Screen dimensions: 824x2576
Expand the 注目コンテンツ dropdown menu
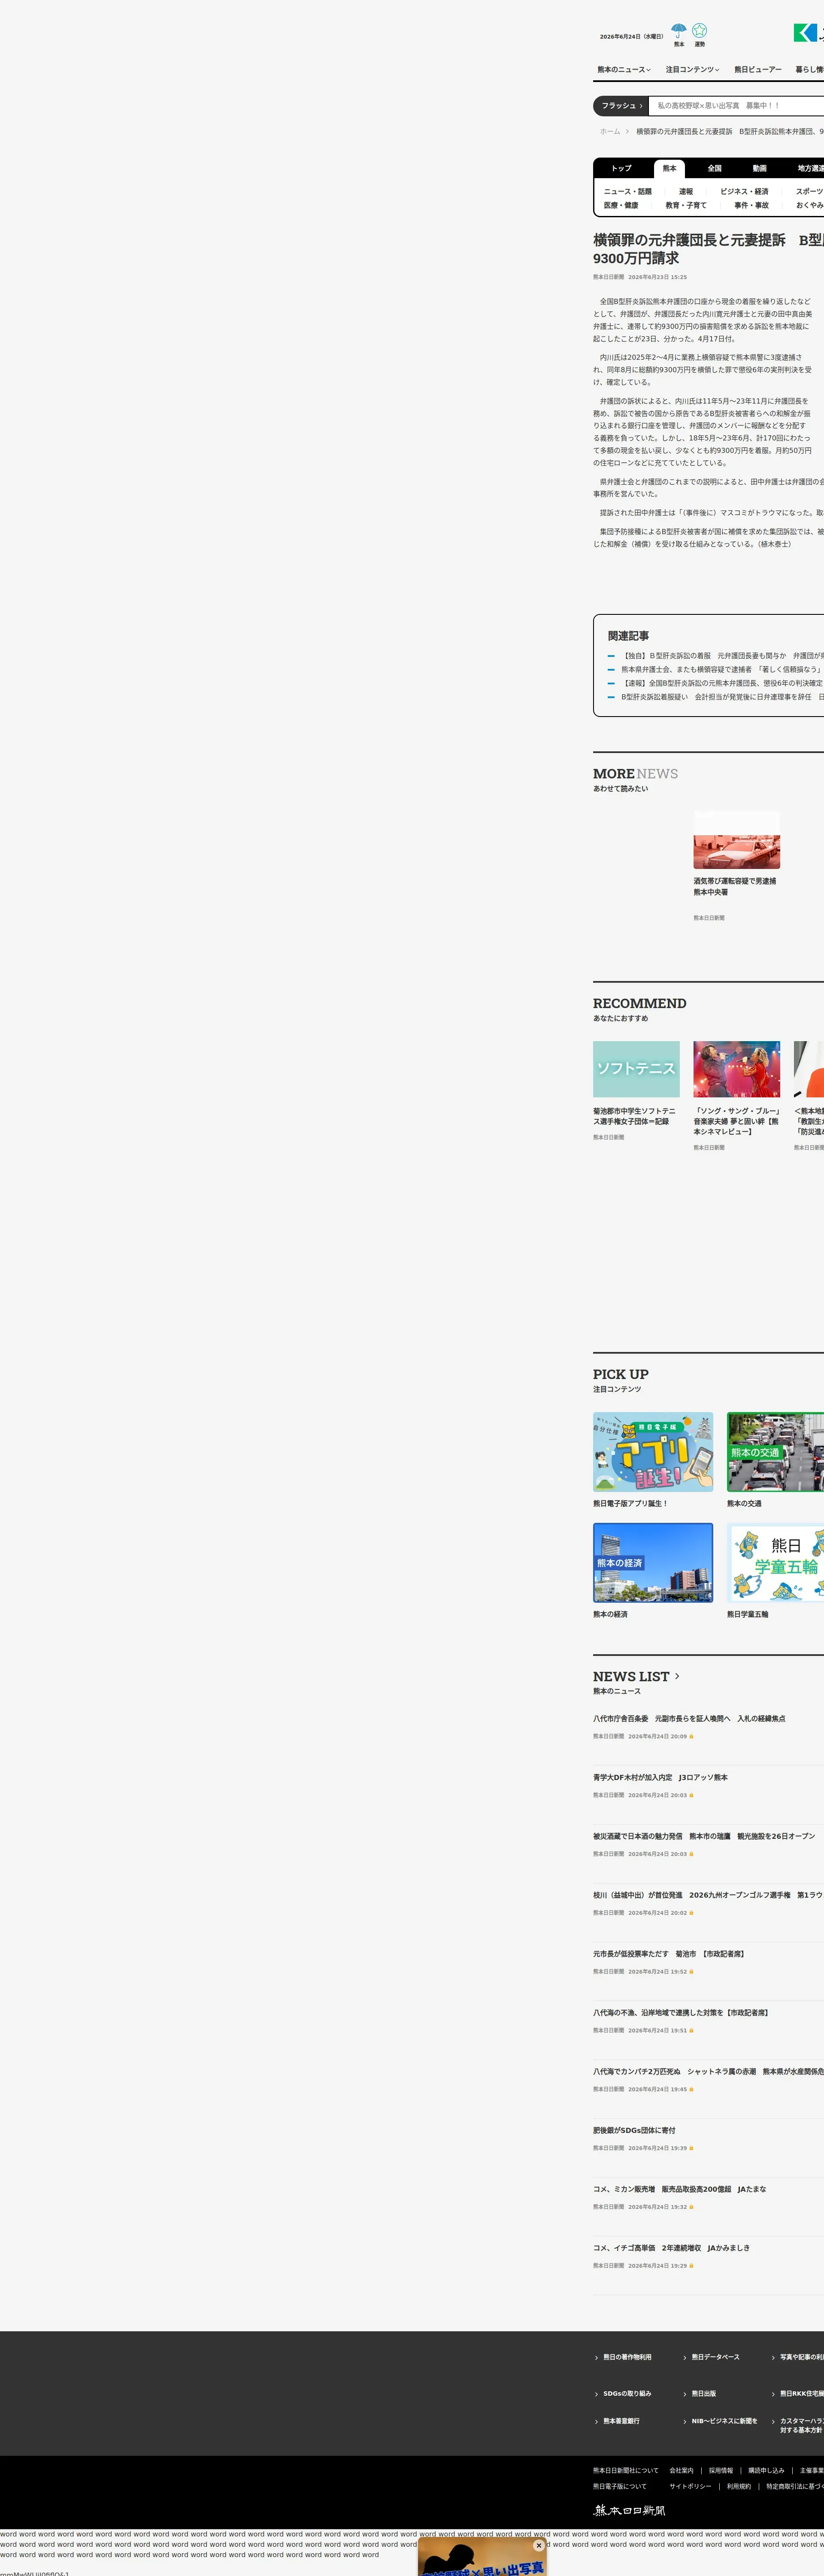point(693,70)
